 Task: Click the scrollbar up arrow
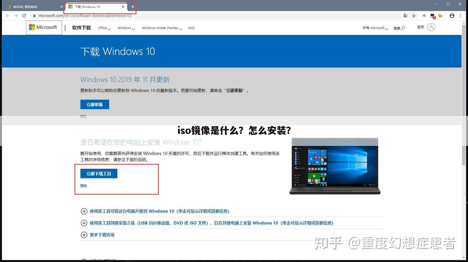(464, 23)
